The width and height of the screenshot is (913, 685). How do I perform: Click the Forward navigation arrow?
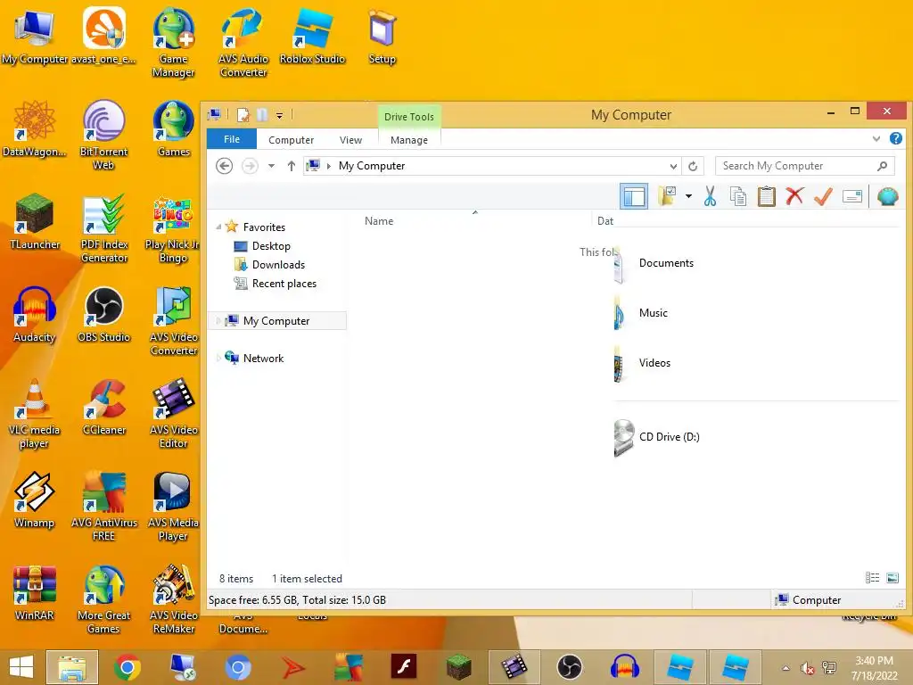coord(250,166)
